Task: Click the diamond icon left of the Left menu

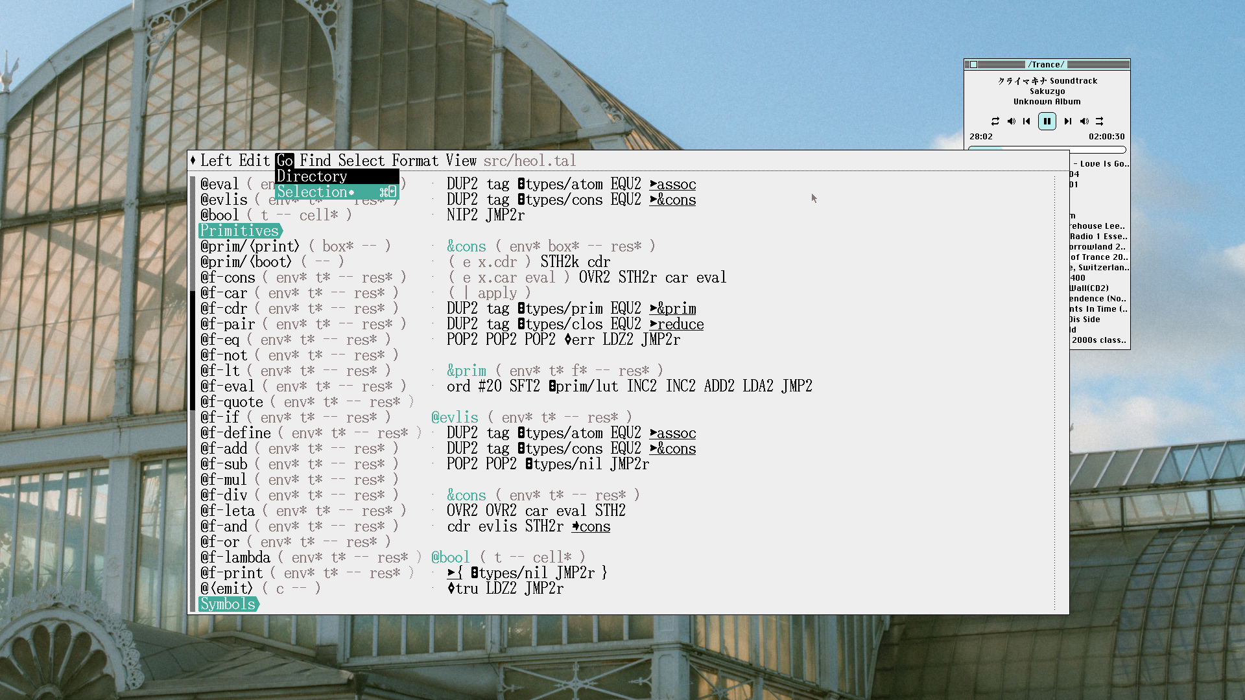Action: tap(193, 160)
